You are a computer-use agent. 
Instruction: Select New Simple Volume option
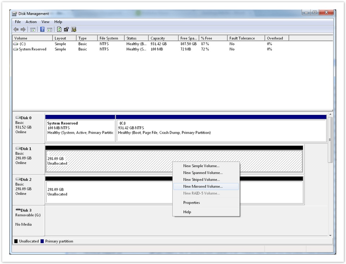coord(201,166)
